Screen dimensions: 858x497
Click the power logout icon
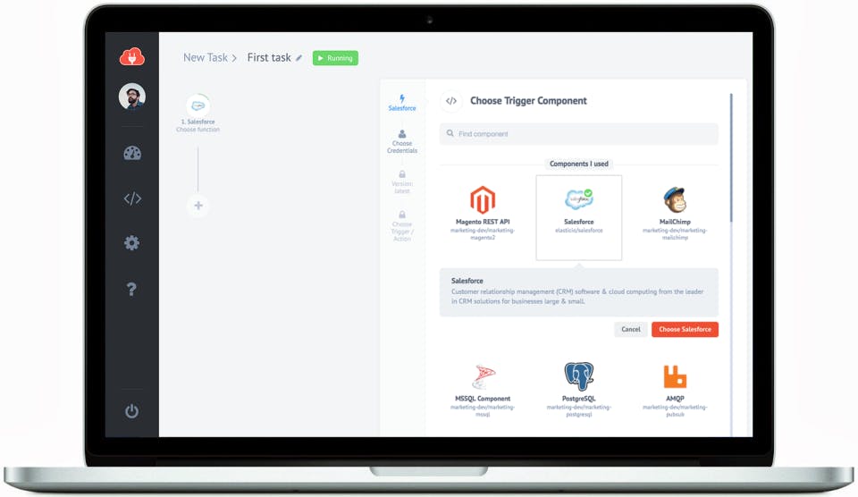[132, 411]
